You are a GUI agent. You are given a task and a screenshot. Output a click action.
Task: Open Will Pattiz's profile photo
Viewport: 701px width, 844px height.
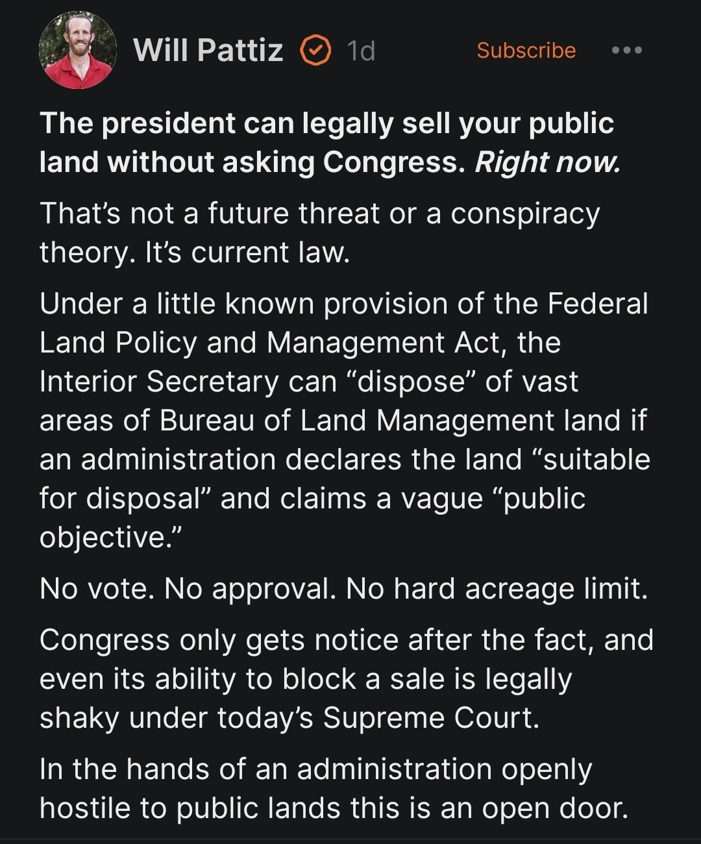pyautogui.click(x=78, y=50)
